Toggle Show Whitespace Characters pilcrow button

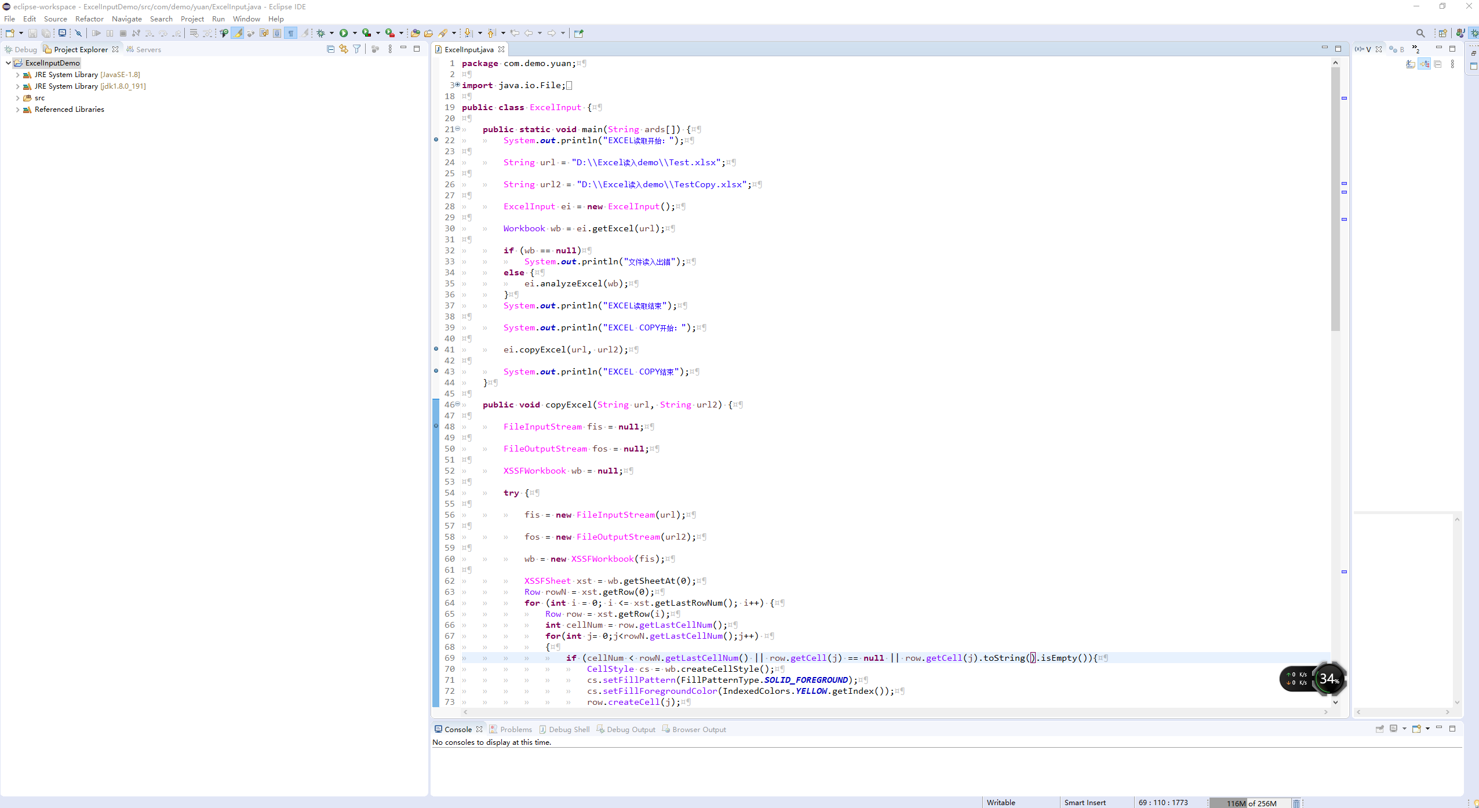coord(290,33)
